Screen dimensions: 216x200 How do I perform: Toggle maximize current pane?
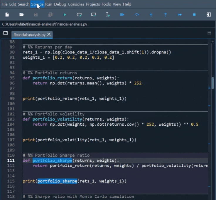(x=209, y=15)
